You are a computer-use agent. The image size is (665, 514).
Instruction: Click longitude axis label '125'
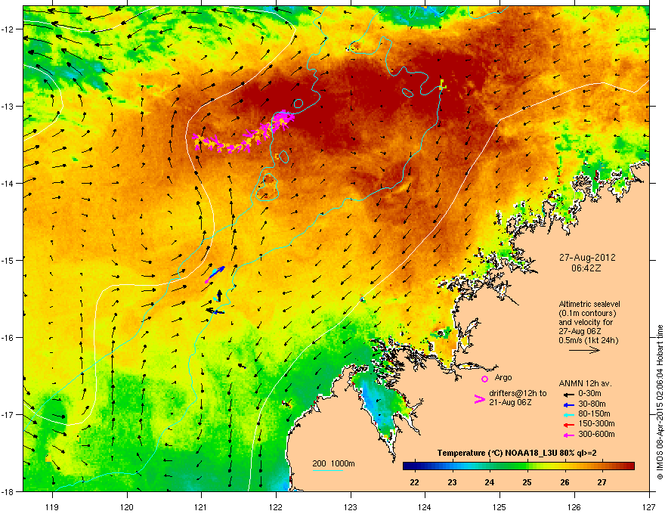[x=500, y=506]
